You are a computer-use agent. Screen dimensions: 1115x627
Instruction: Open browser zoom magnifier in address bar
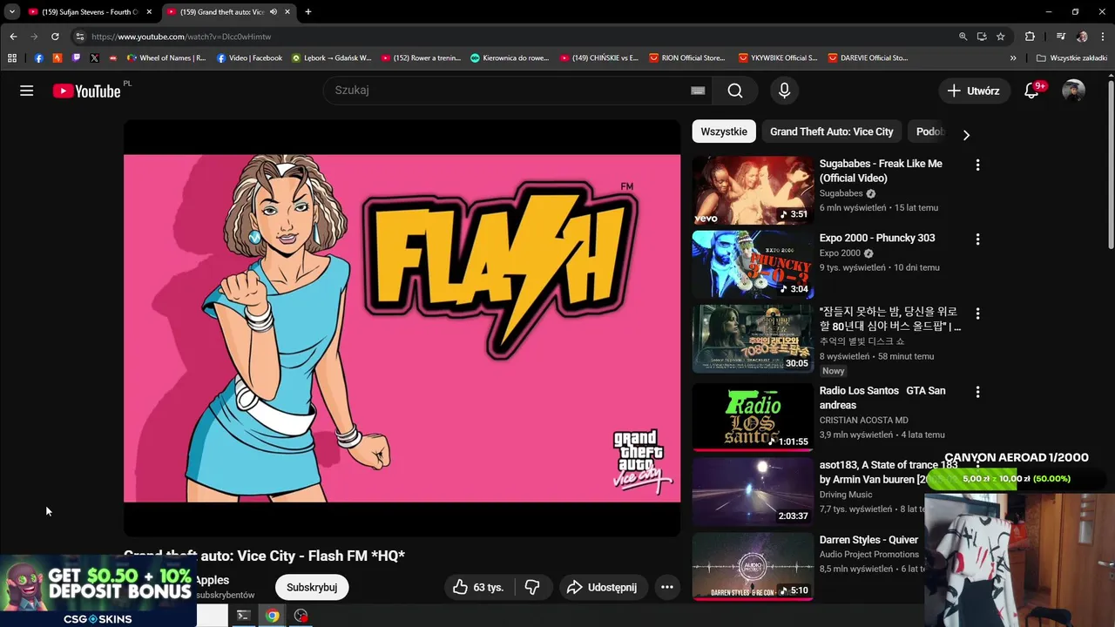coord(963,37)
